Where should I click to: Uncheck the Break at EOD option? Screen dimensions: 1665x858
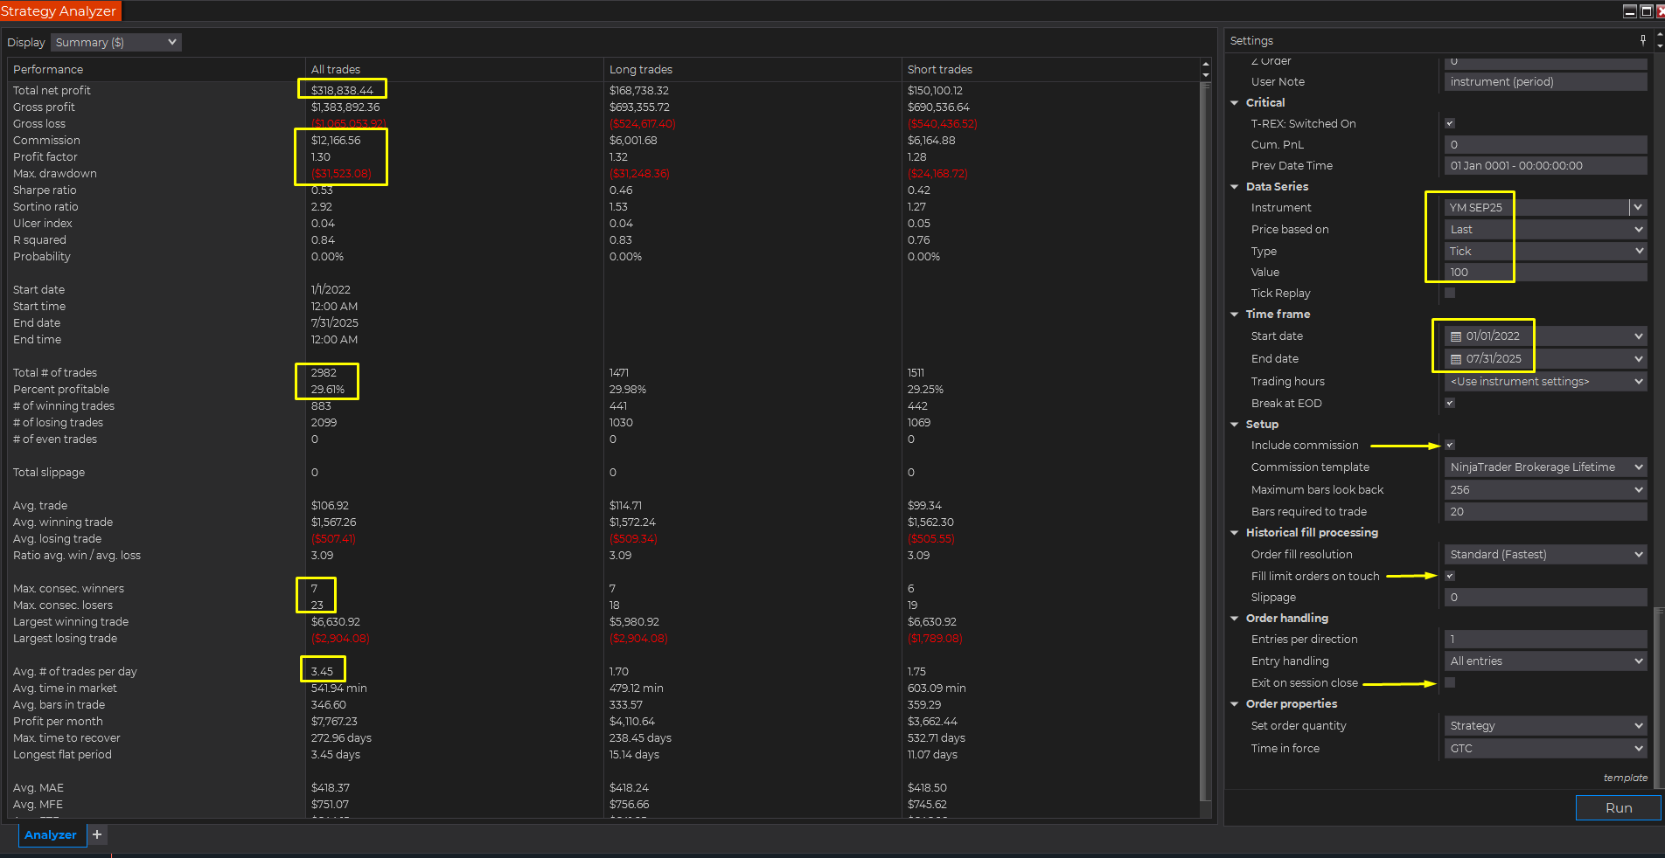(1449, 403)
